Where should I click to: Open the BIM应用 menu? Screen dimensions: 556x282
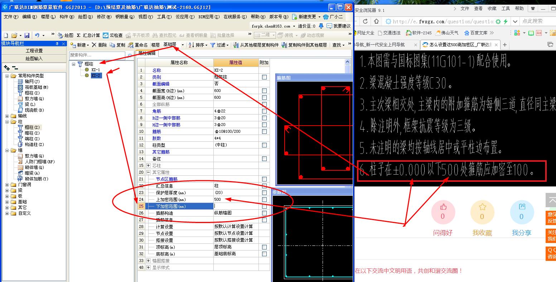(x=209, y=17)
